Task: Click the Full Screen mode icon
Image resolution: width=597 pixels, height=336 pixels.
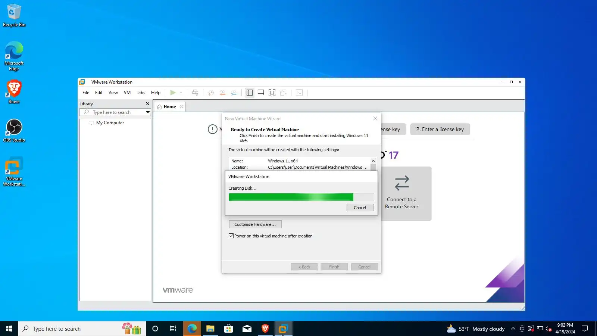Action: point(272,93)
